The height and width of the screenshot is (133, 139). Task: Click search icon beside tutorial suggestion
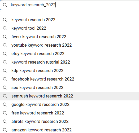tap(5, 62)
